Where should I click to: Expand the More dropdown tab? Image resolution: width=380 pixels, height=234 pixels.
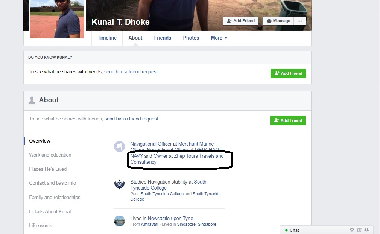point(219,38)
